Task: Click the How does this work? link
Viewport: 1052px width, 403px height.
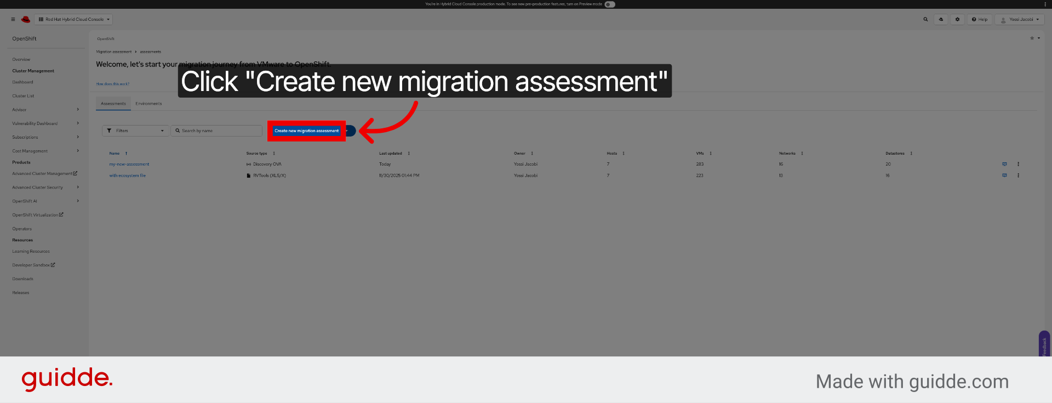Action: tap(113, 84)
